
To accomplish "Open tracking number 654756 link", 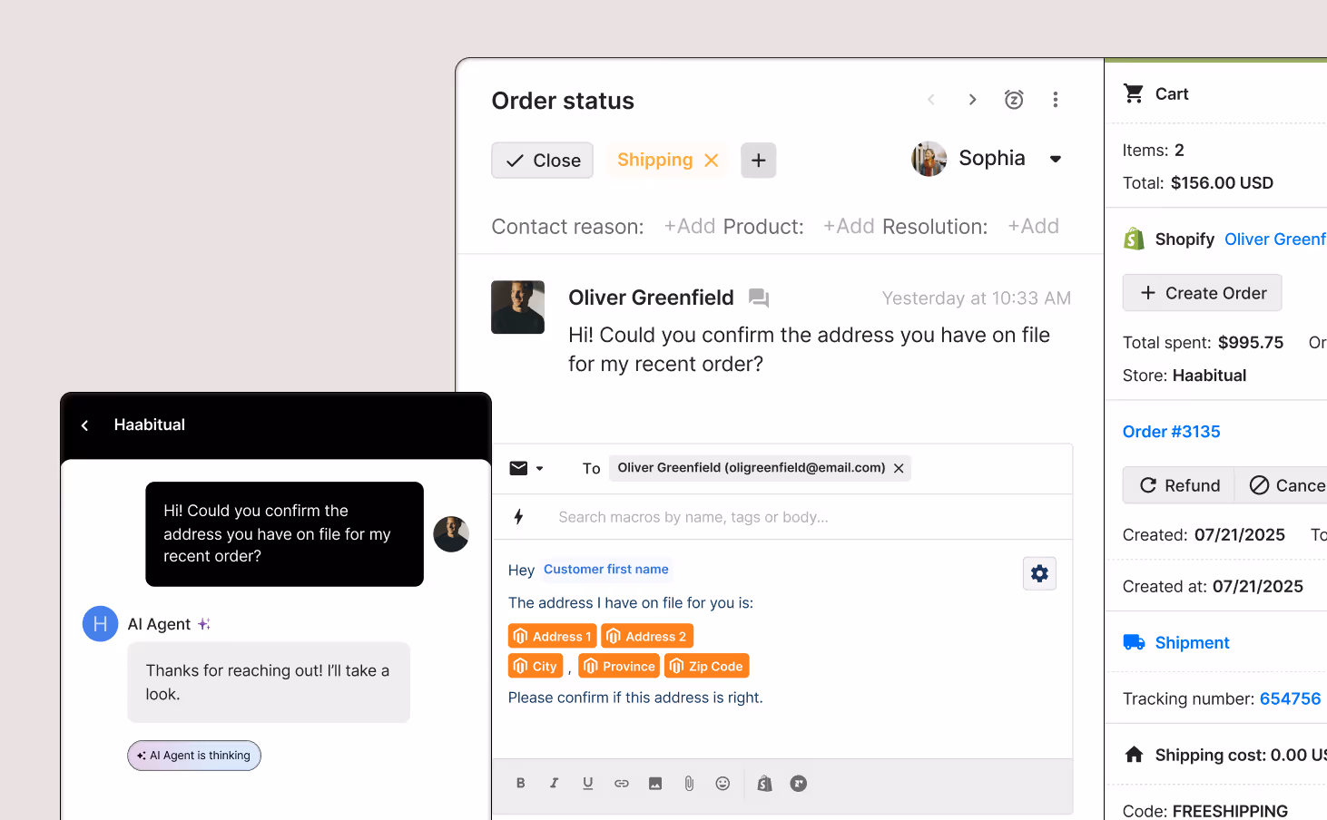I will coord(1291,699).
